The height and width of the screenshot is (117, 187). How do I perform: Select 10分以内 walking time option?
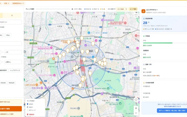(11, 83)
